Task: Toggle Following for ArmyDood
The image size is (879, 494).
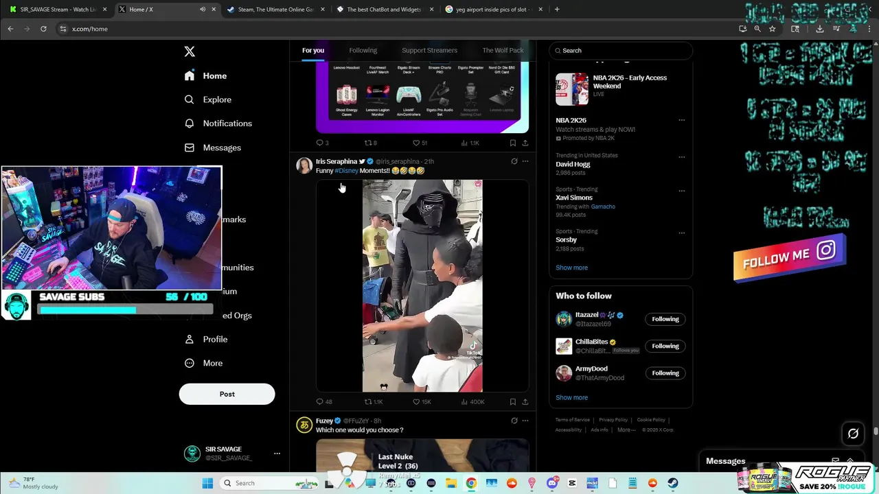Action: point(665,373)
